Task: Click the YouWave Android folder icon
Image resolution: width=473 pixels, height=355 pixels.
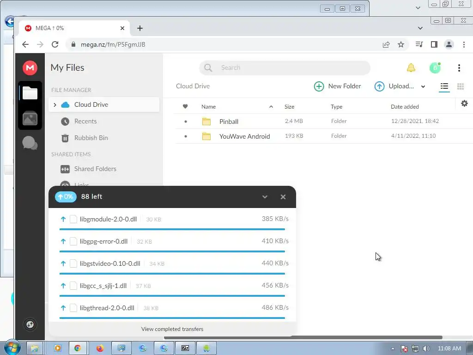Action: (x=206, y=136)
